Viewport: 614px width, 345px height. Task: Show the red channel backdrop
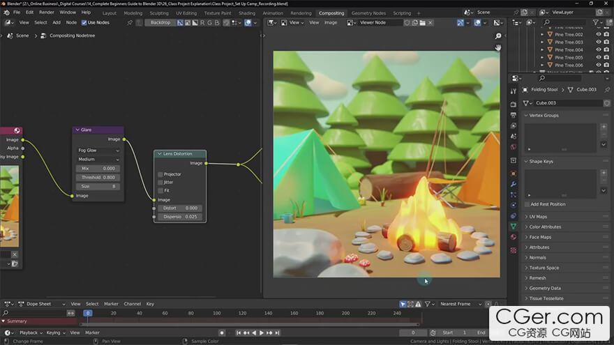click(202, 23)
